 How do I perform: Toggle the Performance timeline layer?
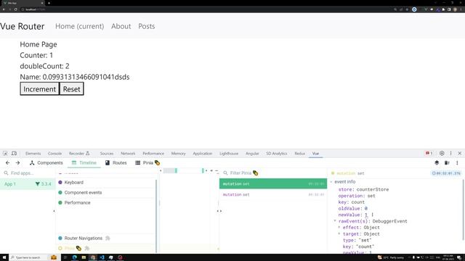pos(105,203)
